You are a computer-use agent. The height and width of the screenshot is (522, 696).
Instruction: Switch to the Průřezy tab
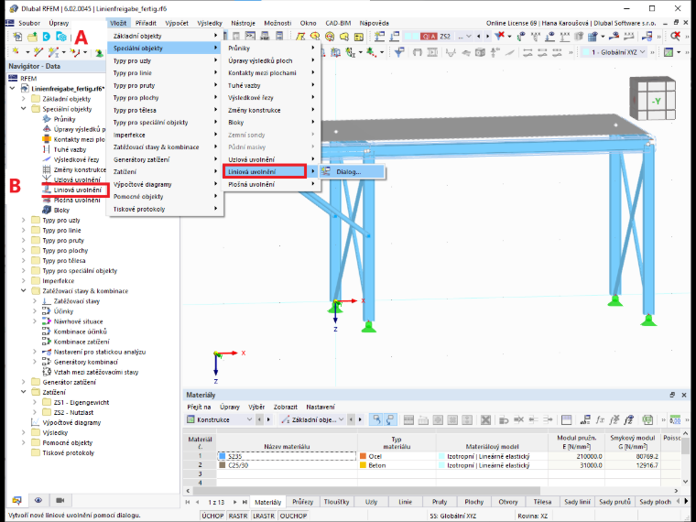pos(302,502)
